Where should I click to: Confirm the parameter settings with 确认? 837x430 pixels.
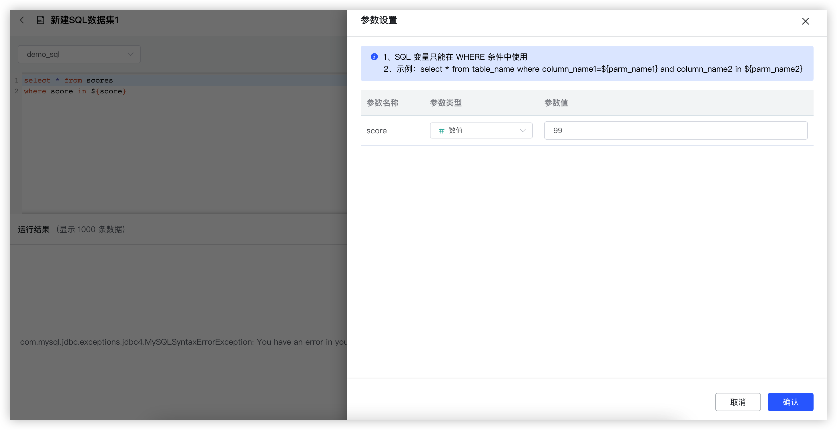pyautogui.click(x=790, y=402)
